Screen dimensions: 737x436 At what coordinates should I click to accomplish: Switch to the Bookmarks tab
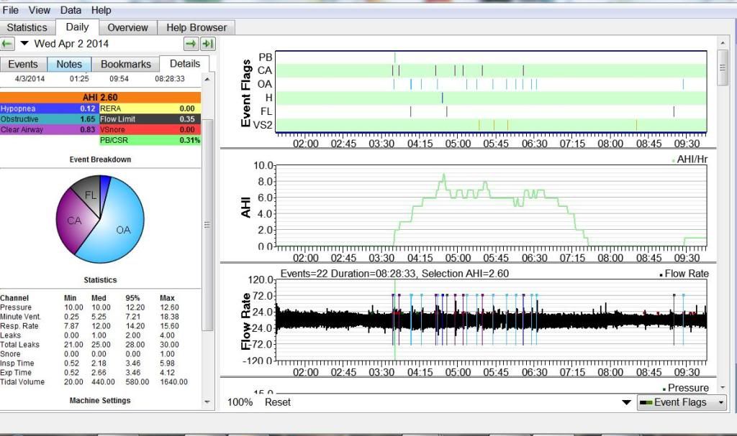(125, 64)
